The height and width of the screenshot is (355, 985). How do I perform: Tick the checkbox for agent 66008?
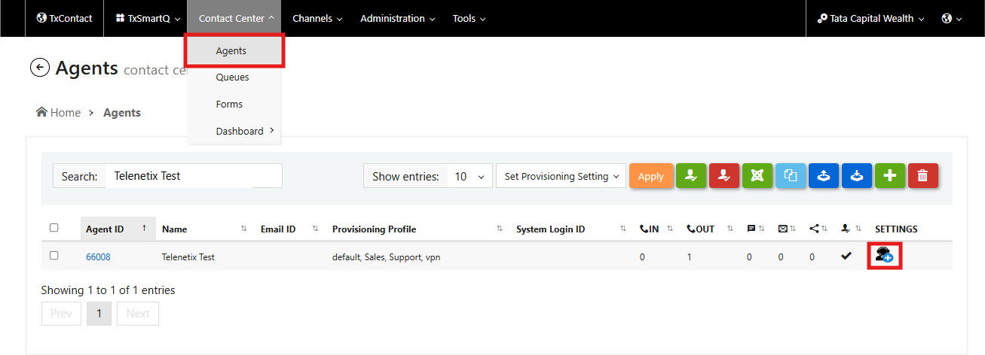click(x=54, y=256)
